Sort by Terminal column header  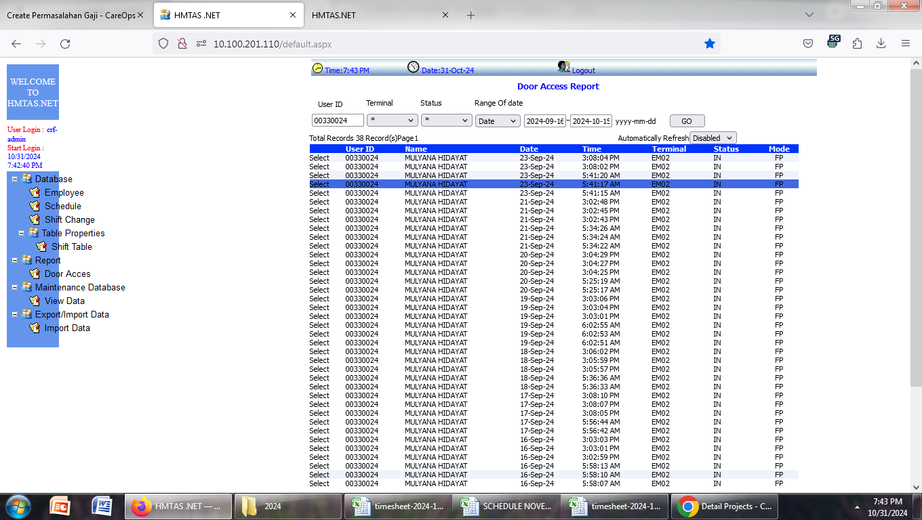(x=669, y=149)
